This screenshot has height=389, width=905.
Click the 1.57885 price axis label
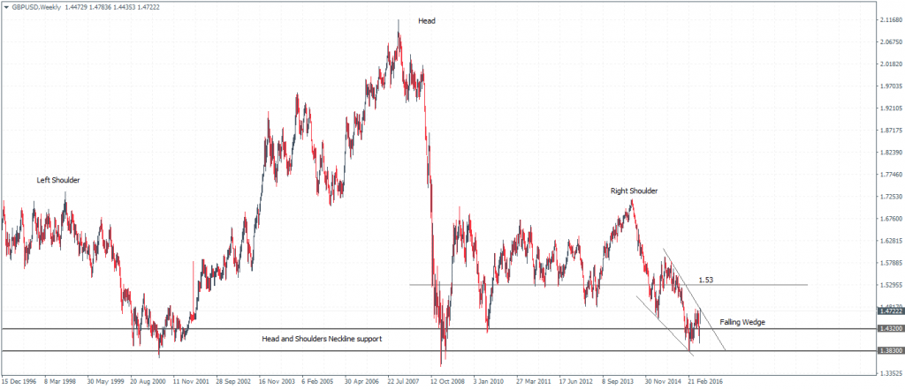tap(891, 263)
